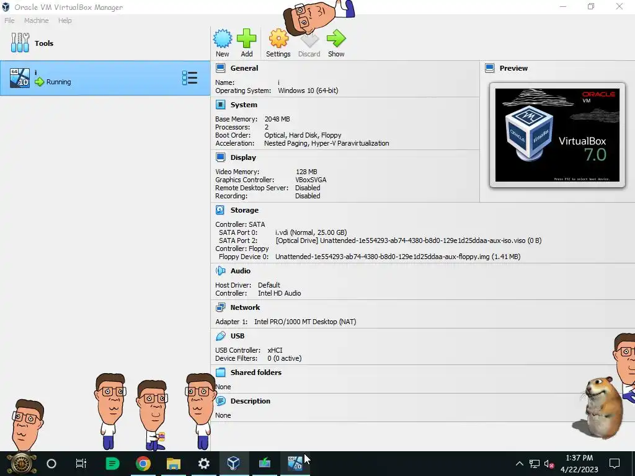The height and width of the screenshot is (476, 635).
Task: Click the Display section screen icon
Action: 220,157
